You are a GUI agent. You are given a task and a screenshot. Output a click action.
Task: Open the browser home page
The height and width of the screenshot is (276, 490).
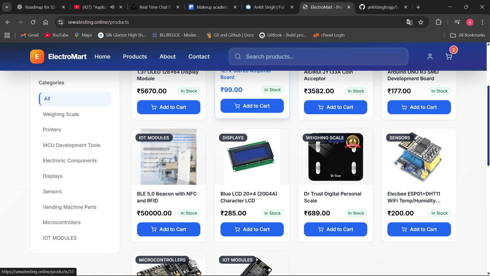pyautogui.click(x=45, y=22)
